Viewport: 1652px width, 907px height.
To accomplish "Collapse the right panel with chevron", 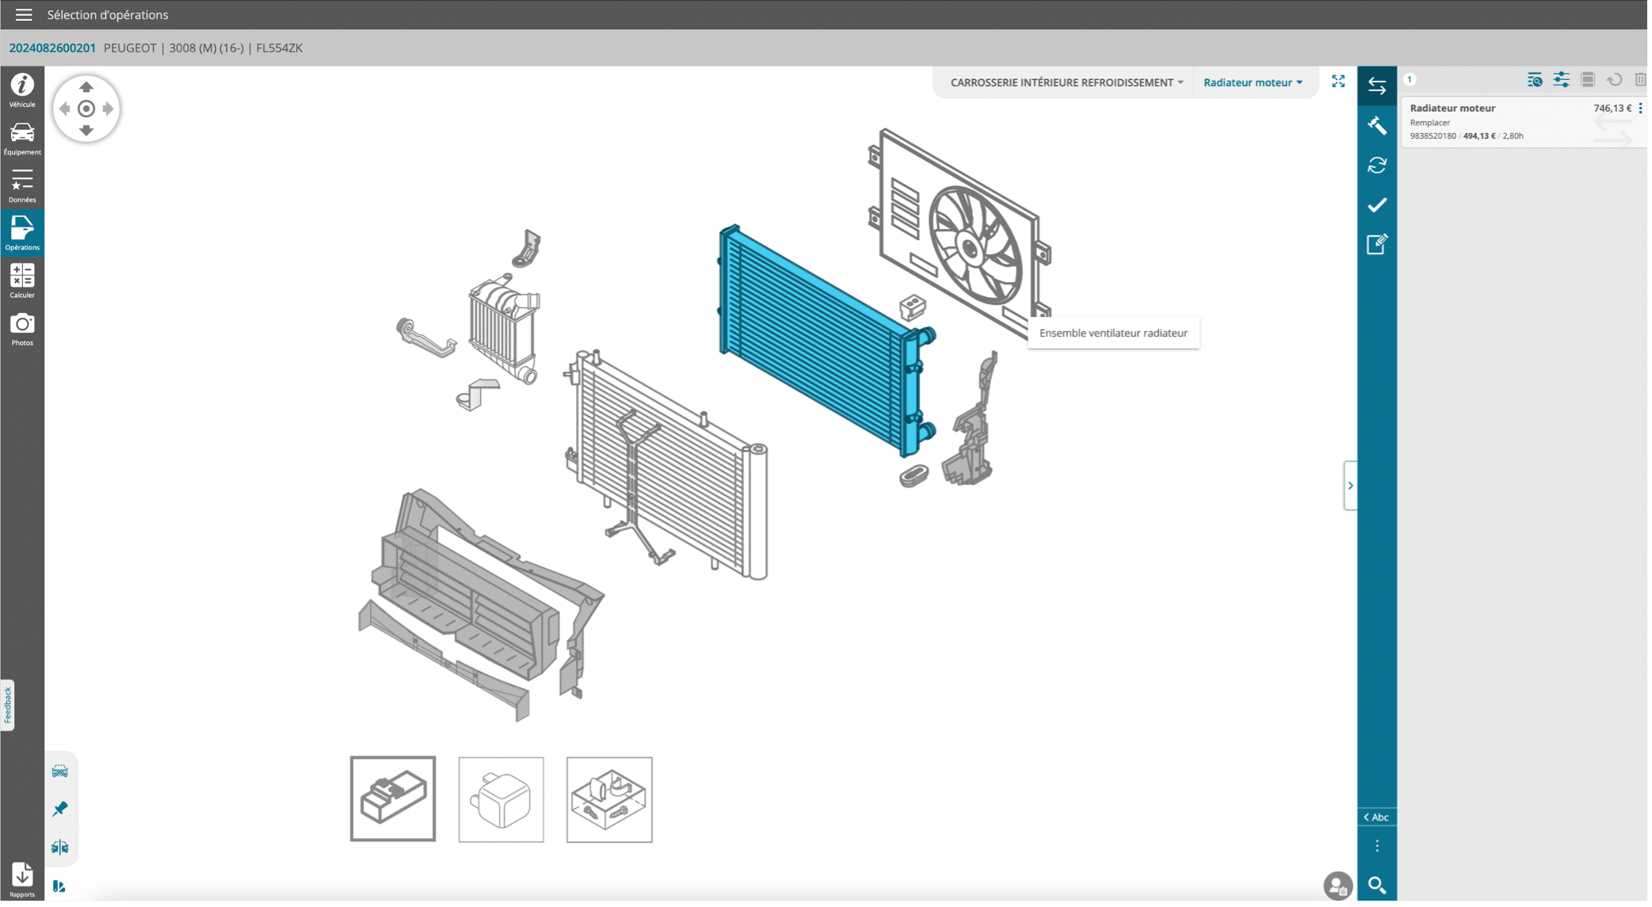I will point(1350,486).
